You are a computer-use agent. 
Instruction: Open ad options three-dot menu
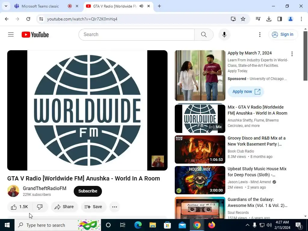[292, 54]
